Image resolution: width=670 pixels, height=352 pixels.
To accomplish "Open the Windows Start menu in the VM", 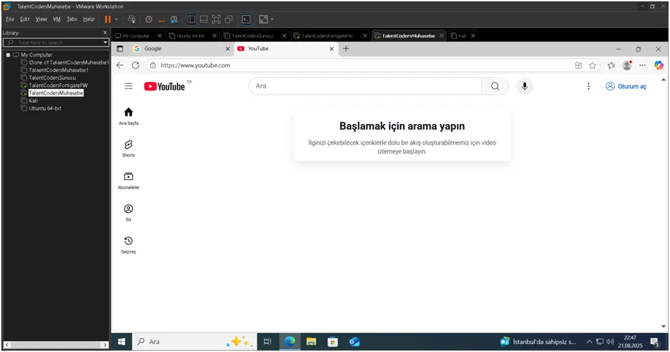I will [x=121, y=342].
